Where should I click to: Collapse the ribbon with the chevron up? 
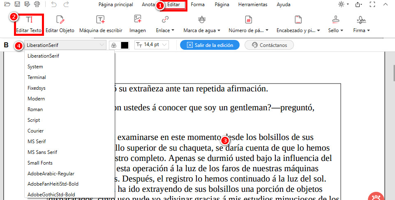coord(385,4)
